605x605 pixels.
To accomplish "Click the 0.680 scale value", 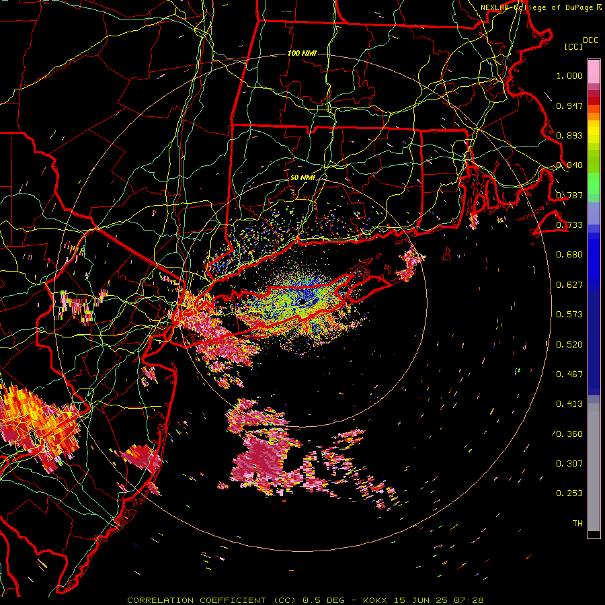I will pos(569,255).
